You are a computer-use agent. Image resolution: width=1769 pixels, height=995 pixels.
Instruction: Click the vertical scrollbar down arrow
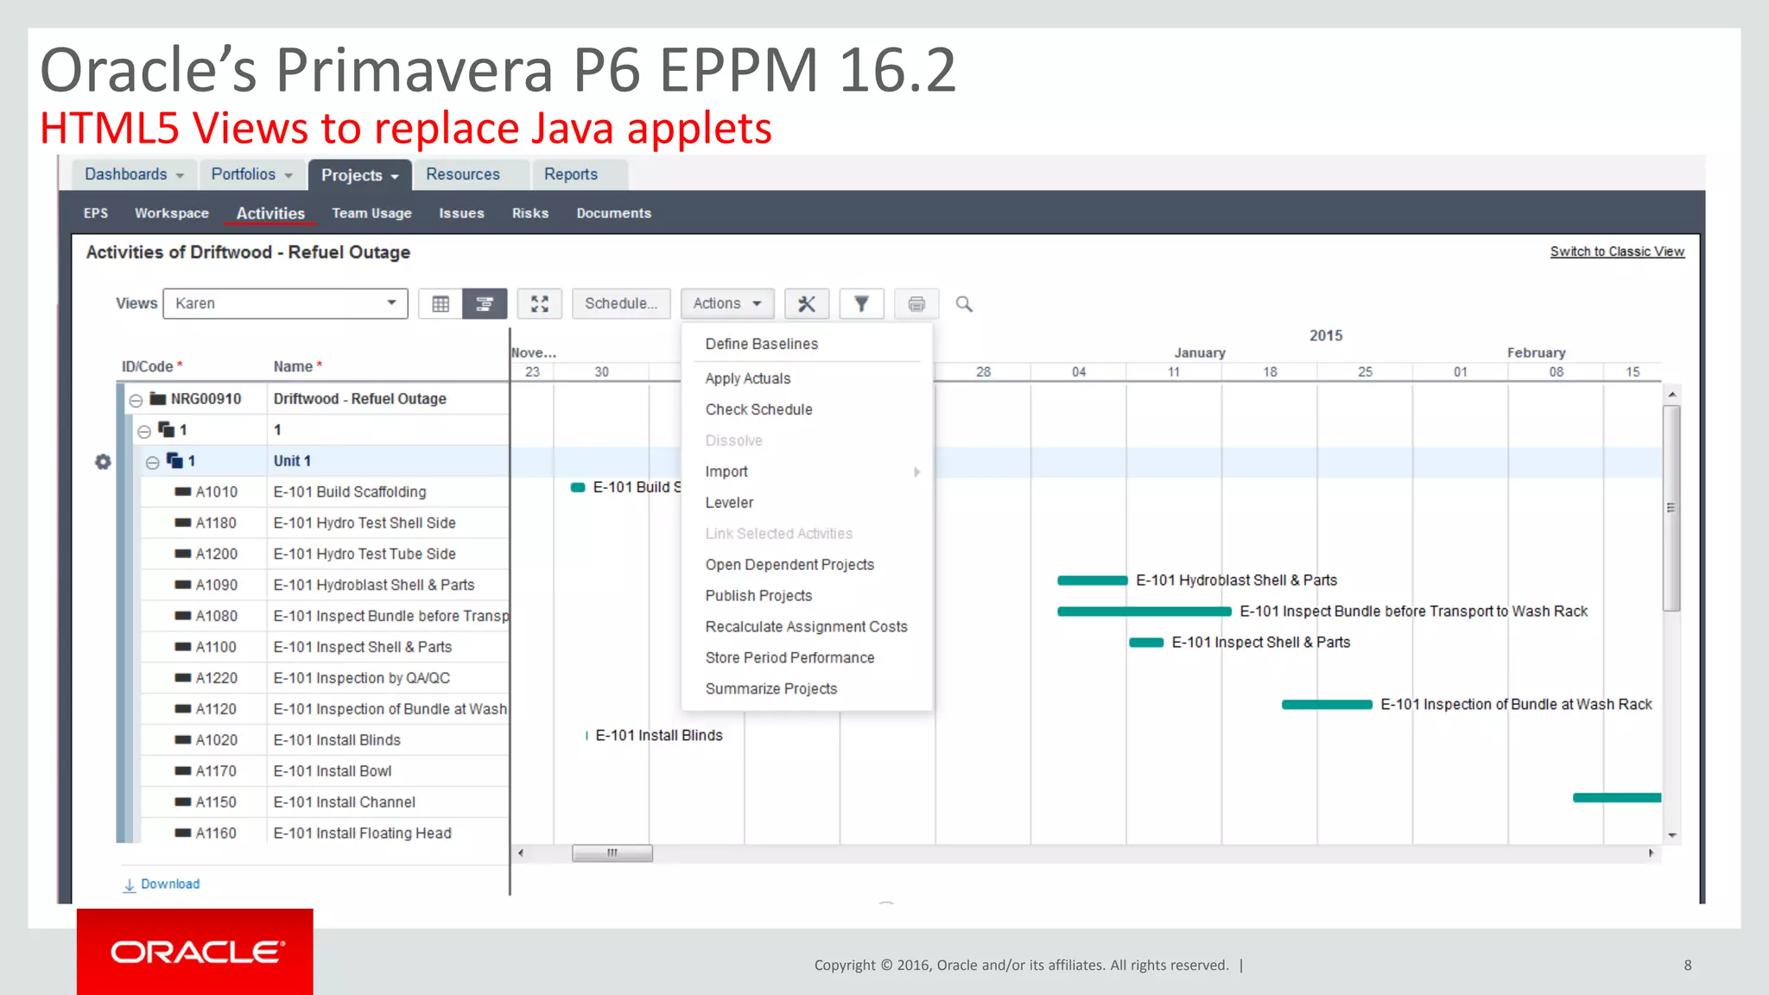1672,835
